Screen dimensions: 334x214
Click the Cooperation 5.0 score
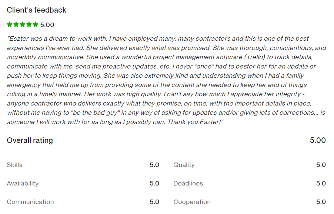(321, 202)
